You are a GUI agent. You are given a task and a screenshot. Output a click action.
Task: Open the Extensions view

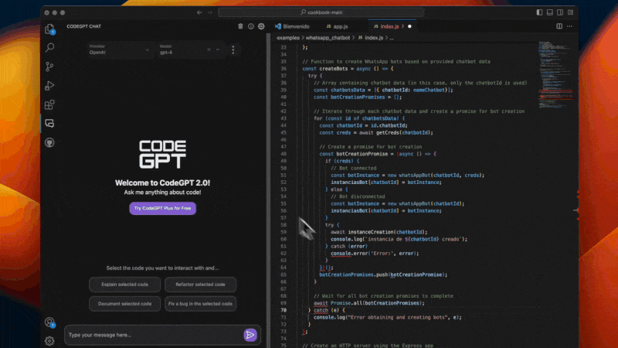tap(49, 104)
